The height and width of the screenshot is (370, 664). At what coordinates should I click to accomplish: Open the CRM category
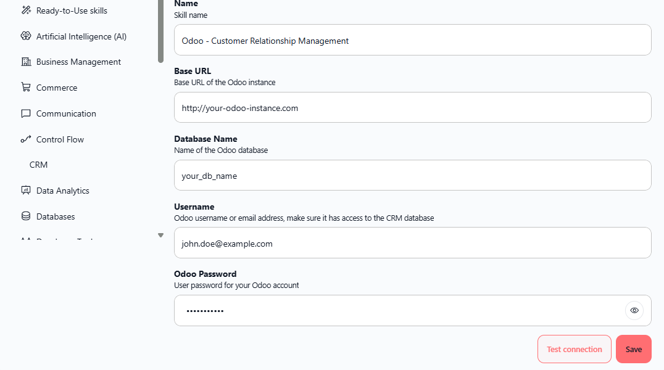(38, 165)
